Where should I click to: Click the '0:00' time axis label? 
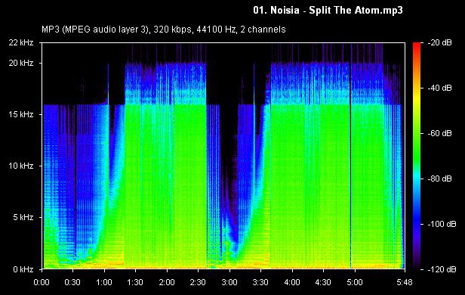42,282
